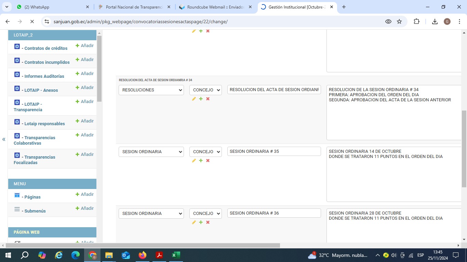Open SESION ORDINARIA dropdown for session # 36
The image size is (467, 262).
coord(151,214)
